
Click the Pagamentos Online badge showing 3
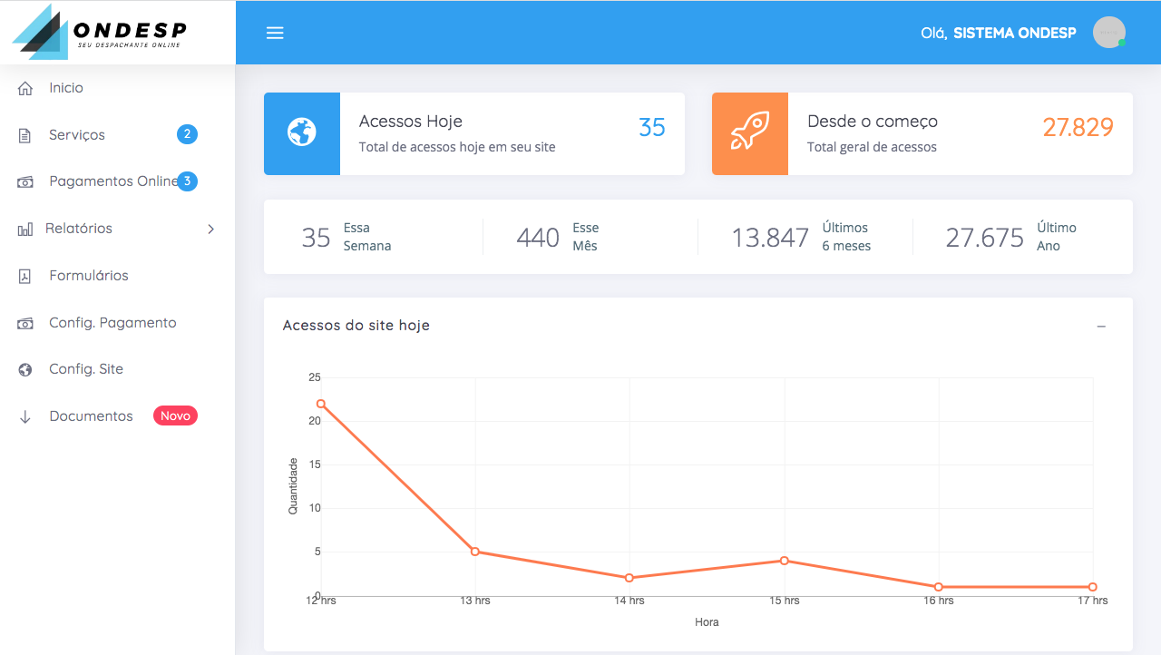coord(187,181)
